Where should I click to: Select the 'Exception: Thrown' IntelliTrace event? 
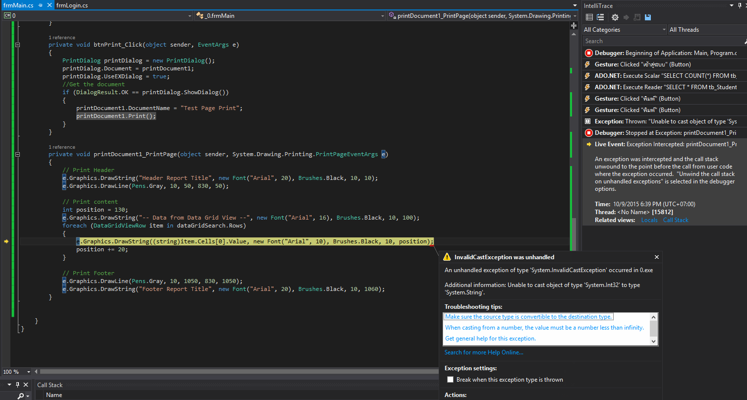pyautogui.click(x=664, y=121)
